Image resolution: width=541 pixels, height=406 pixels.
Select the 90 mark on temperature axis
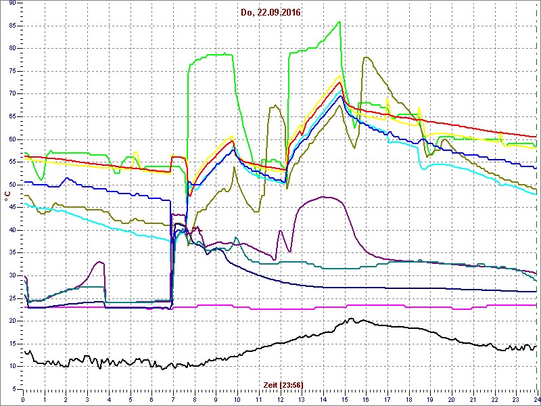(x=12, y=3)
